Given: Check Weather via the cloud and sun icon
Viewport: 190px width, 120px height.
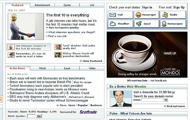Looking at the screenshot, I should [113, 24].
